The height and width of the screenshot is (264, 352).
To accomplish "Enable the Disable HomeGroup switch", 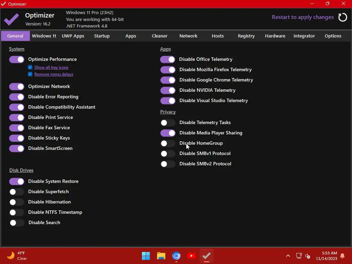I will click(x=168, y=143).
